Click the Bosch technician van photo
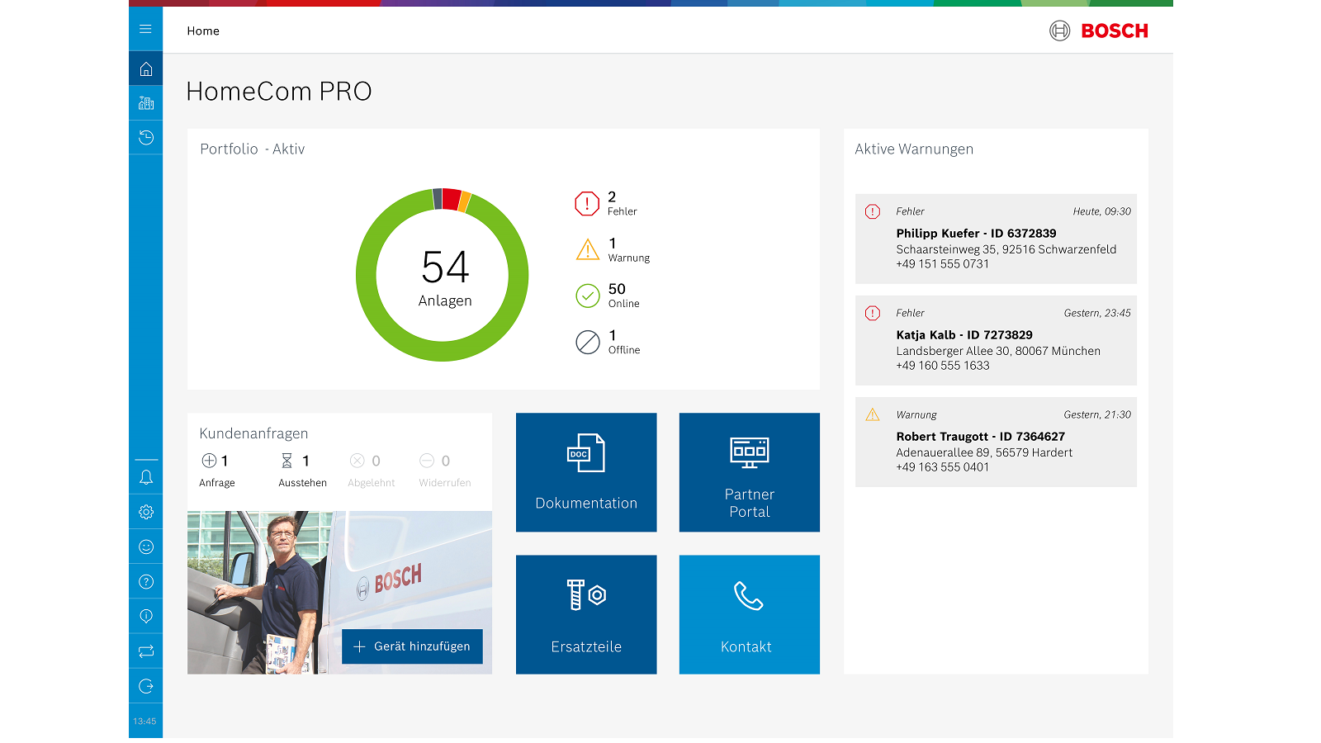The height and width of the screenshot is (743, 1321). 339,593
